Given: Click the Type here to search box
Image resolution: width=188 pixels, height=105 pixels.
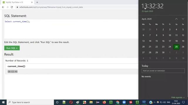Looking at the screenshot, I should point(30,102).
